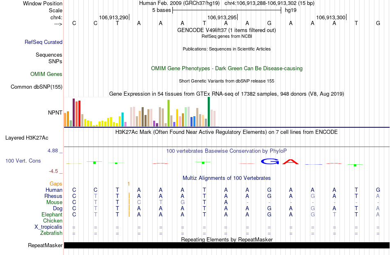Click the GTEx Gene Expression track title
Viewport: 390px width, 255px height.
(226, 94)
